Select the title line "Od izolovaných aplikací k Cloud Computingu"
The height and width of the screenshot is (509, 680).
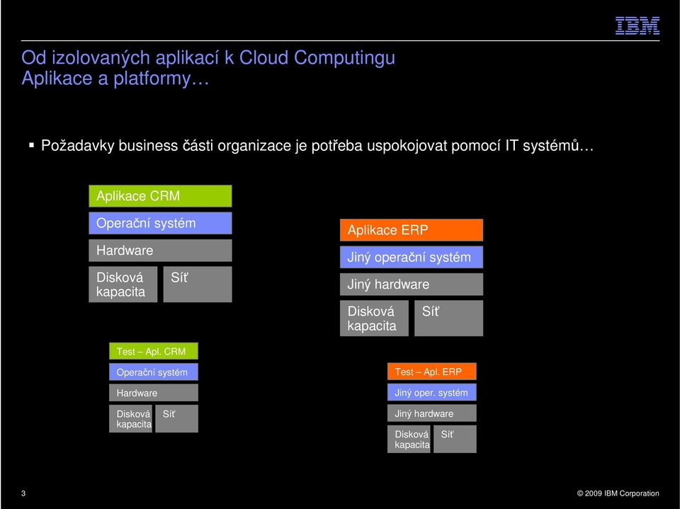(x=208, y=57)
